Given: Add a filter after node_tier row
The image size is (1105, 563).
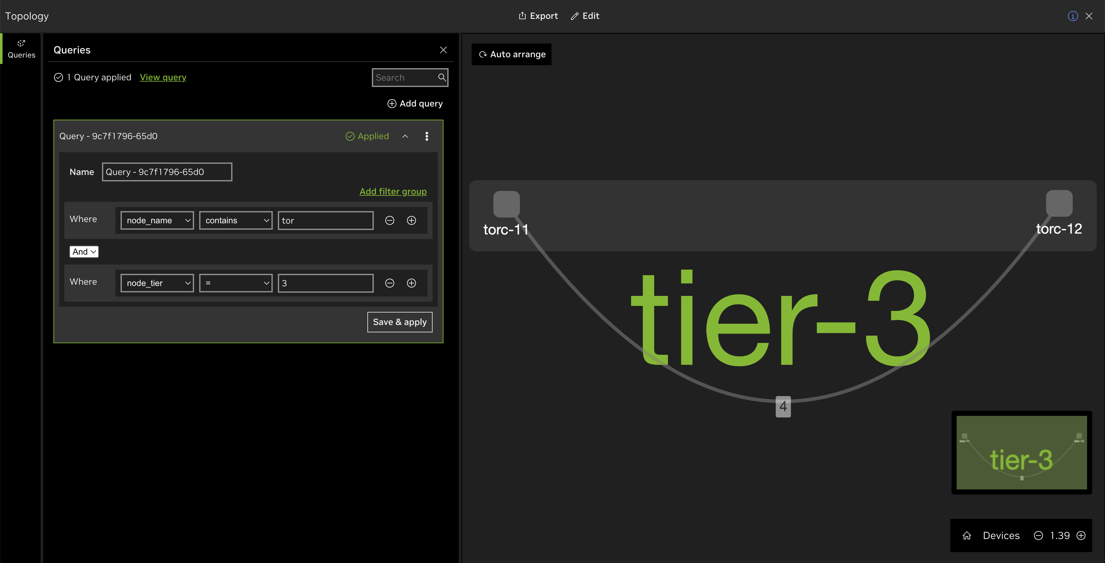Looking at the screenshot, I should [411, 283].
